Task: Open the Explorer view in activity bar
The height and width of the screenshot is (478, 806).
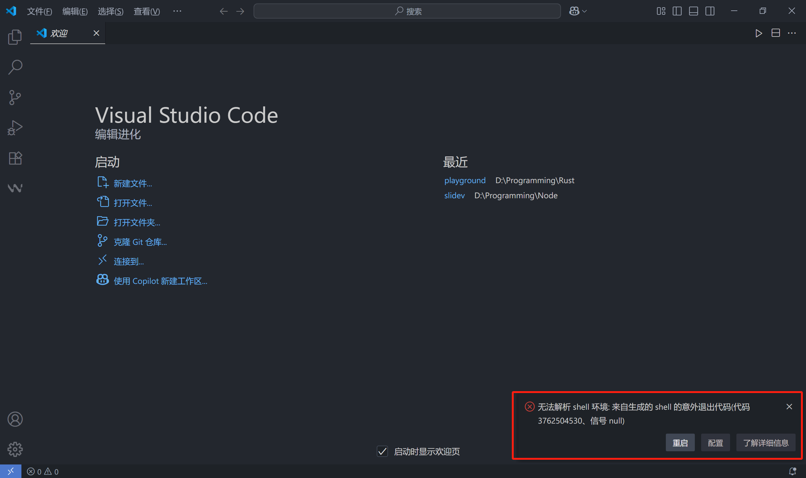Action: click(15, 37)
